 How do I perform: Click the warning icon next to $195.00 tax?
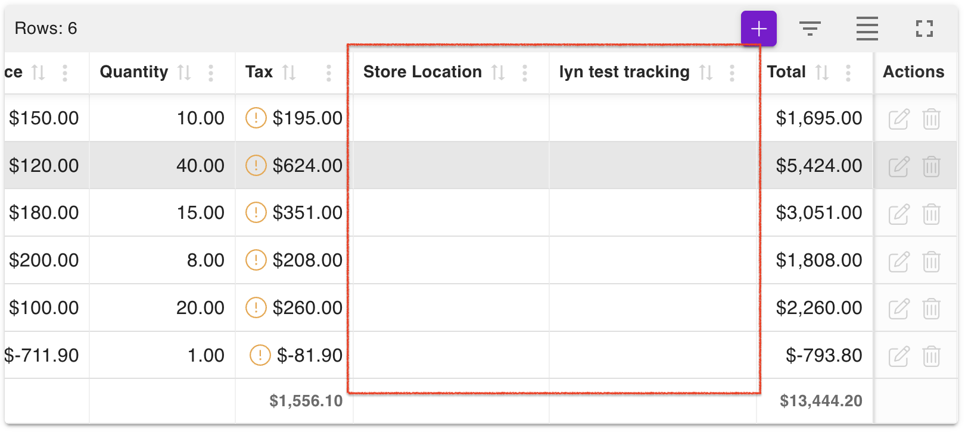coord(256,118)
